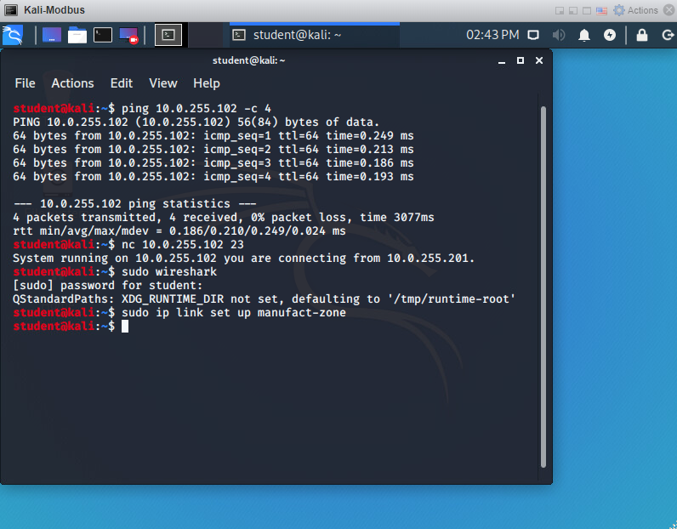The height and width of the screenshot is (529, 677).
Task: Click 'sudo ip link set up manufact-zone'
Action: point(234,313)
